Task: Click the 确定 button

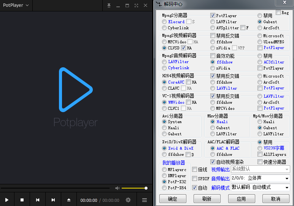Action: click(173, 199)
